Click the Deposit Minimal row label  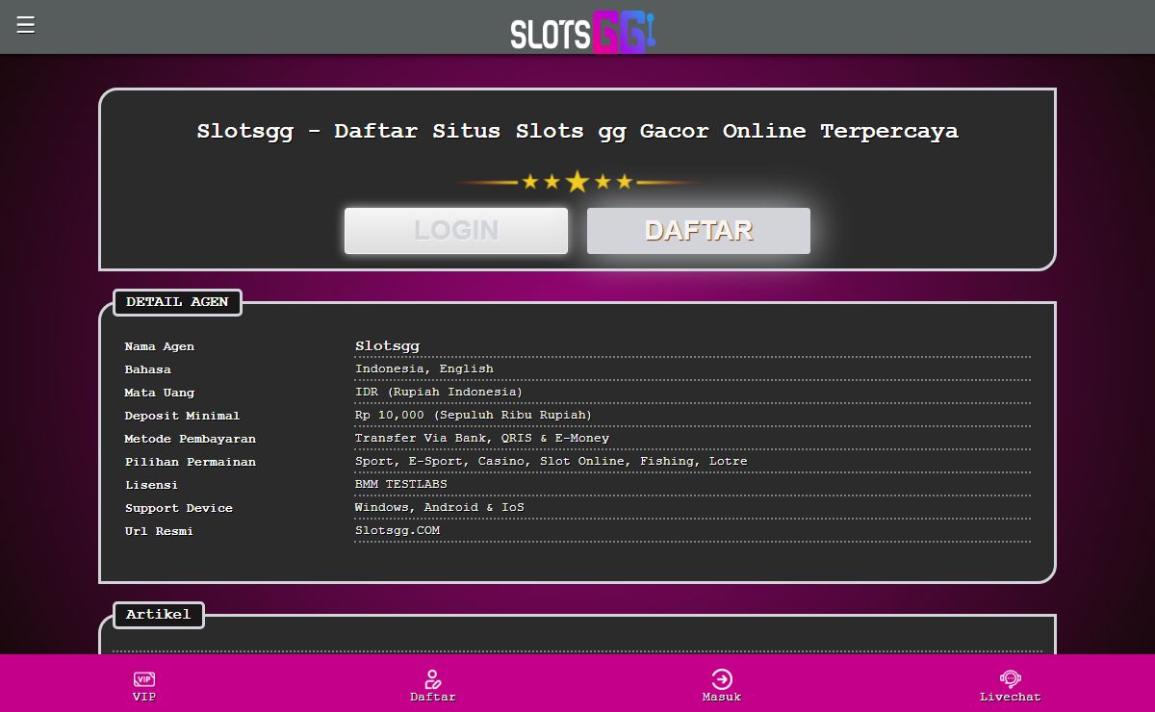(x=183, y=416)
